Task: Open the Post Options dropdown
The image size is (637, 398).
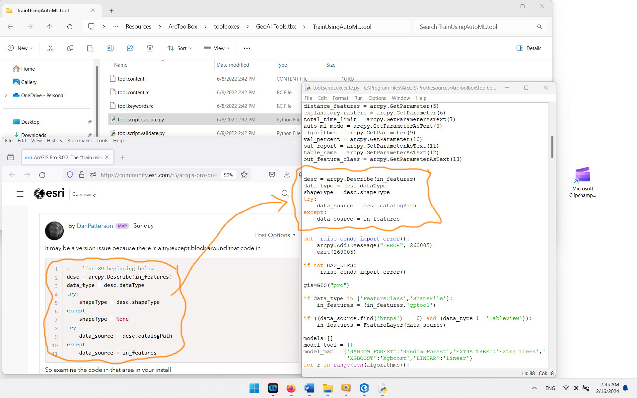Action: pos(275,235)
